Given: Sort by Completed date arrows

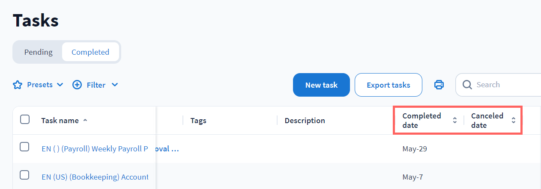Looking at the screenshot, I should [x=455, y=121].
